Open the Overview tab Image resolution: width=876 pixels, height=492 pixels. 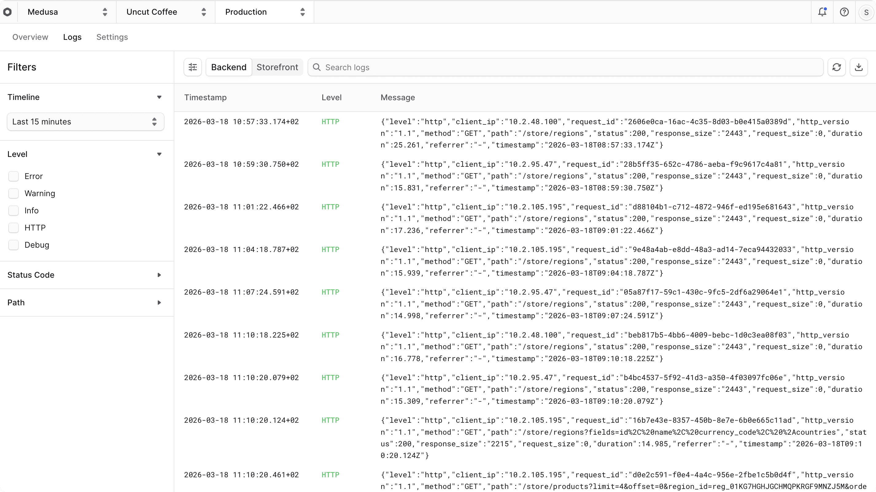(30, 37)
